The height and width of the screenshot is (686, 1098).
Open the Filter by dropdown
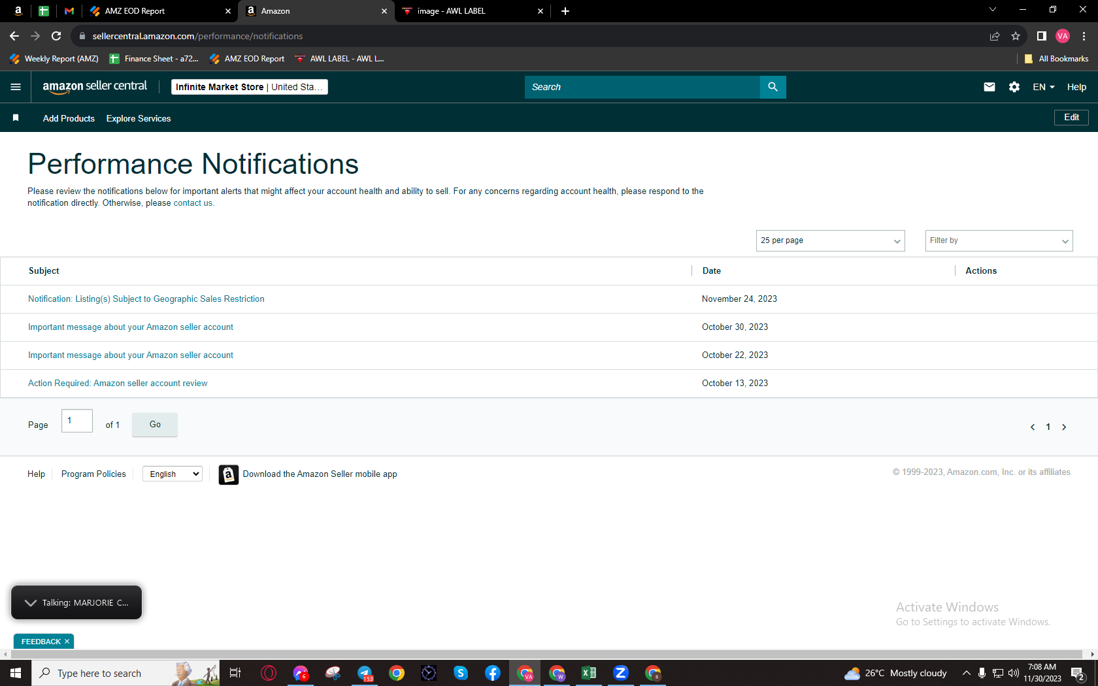999,240
